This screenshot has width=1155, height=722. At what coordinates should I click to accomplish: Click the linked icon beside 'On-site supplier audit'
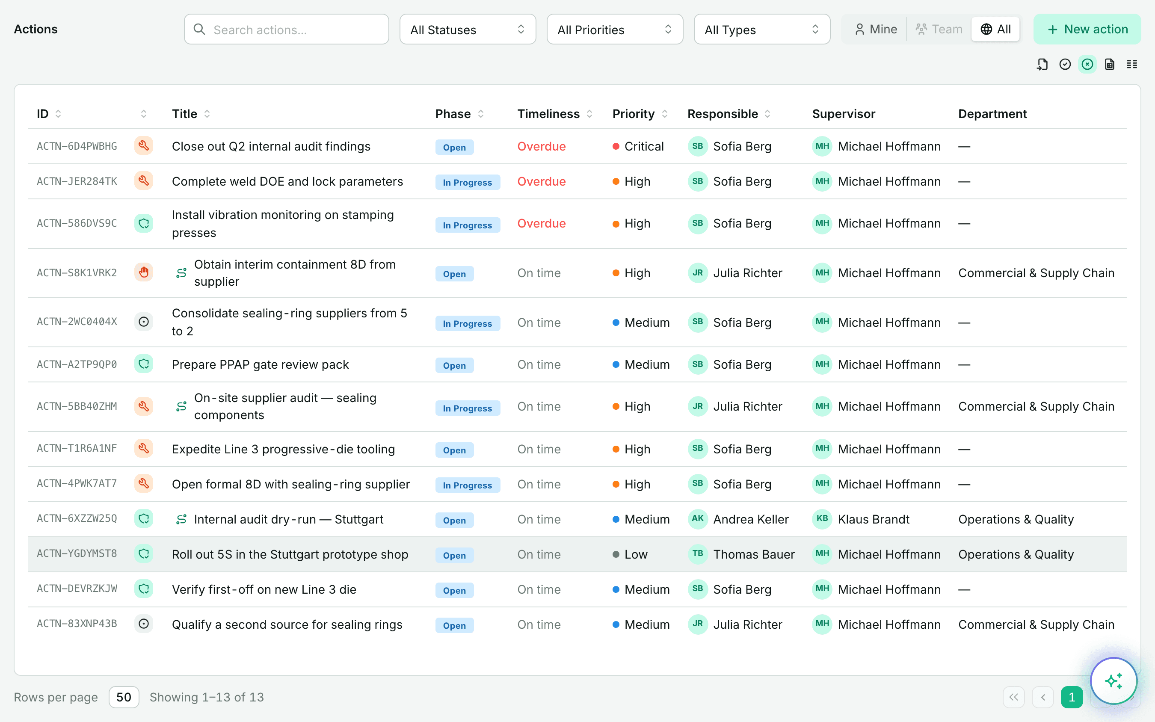coord(181,406)
